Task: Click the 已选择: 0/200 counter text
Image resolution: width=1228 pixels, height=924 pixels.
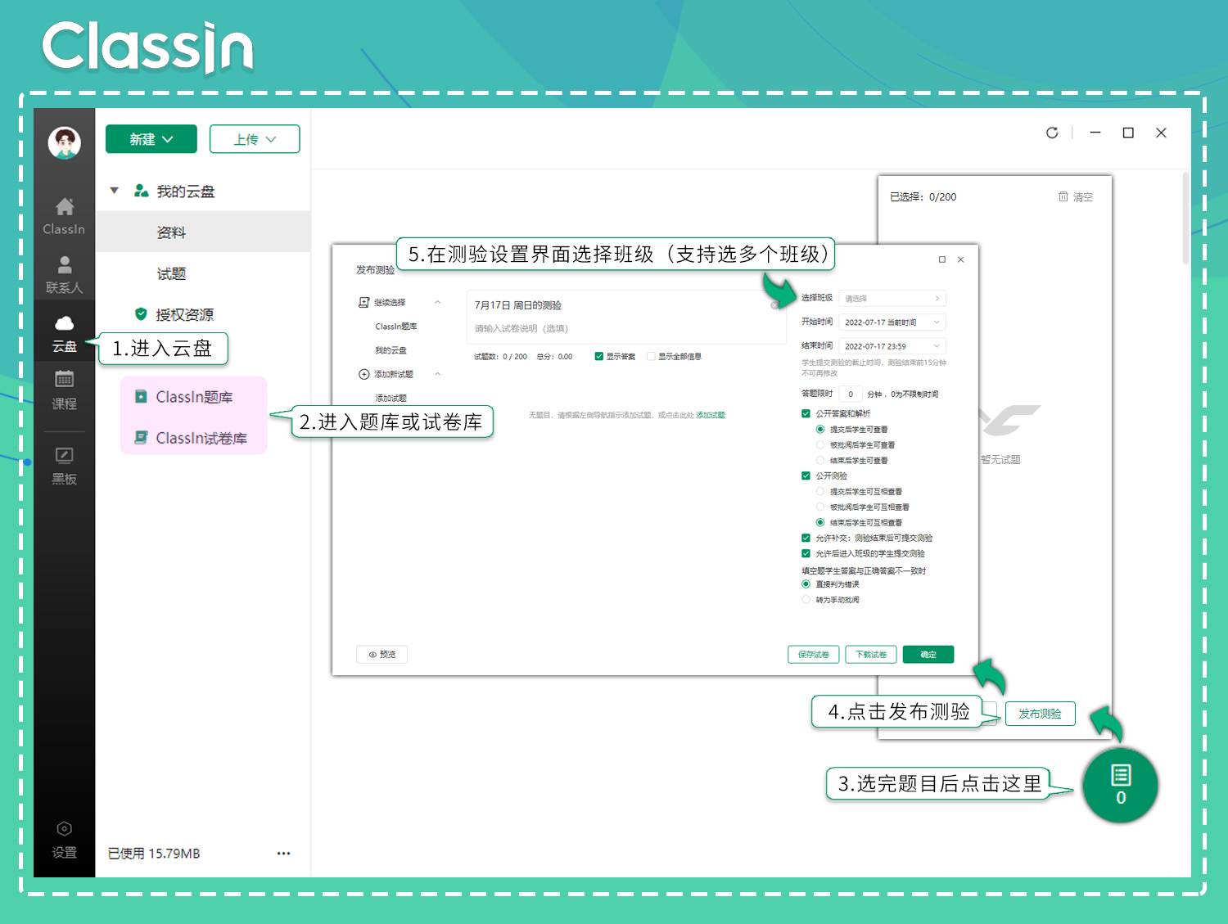Action: tap(923, 196)
